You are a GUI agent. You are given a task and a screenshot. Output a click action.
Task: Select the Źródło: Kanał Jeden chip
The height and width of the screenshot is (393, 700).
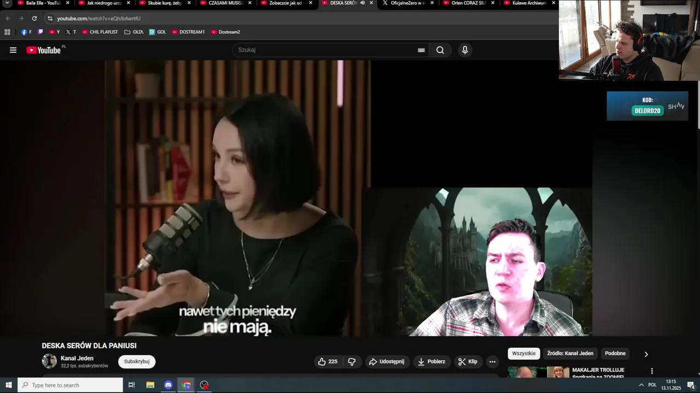(570, 354)
